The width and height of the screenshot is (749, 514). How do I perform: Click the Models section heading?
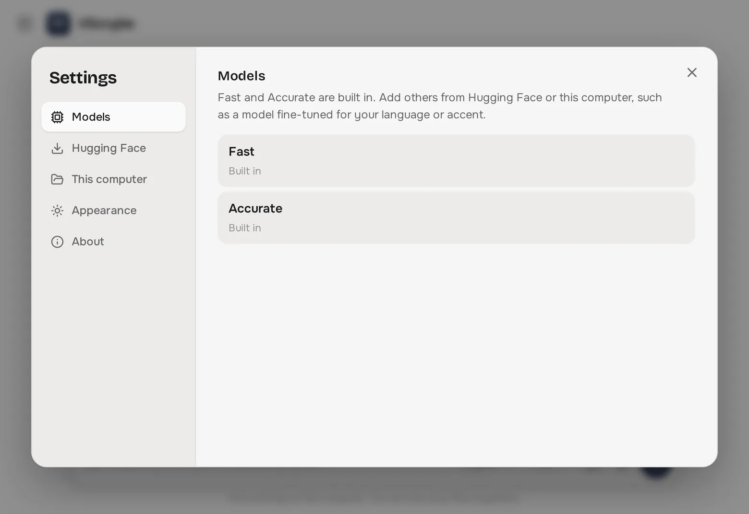pos(242,76)
